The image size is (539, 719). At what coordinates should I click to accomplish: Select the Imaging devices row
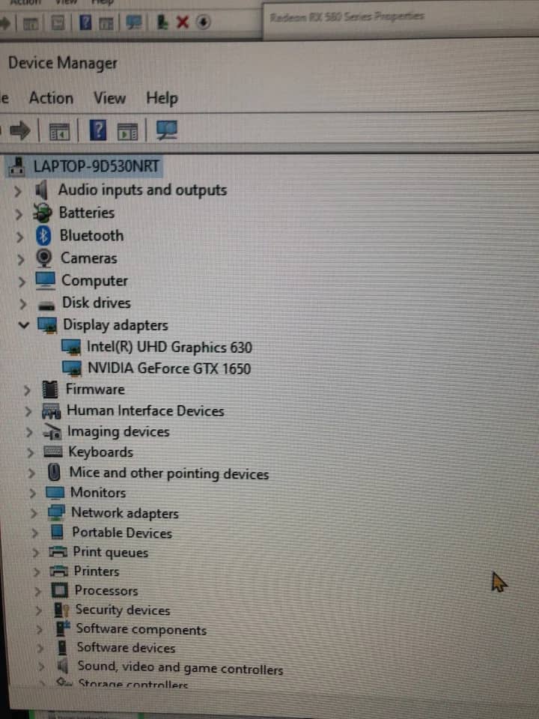[118, 431]
